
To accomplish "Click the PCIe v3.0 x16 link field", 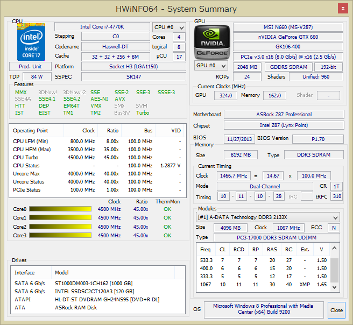I will tap(288, 56).
